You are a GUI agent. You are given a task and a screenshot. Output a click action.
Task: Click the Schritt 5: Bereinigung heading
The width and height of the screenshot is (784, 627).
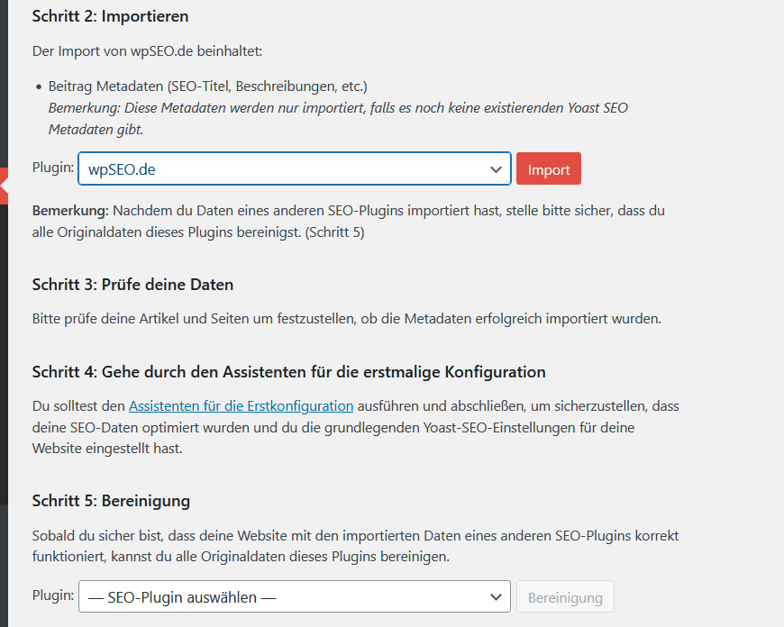(x=111, y=501)
